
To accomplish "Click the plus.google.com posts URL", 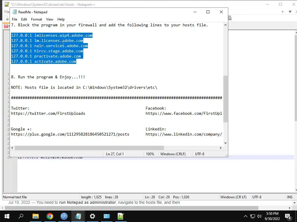I will 70,134.
